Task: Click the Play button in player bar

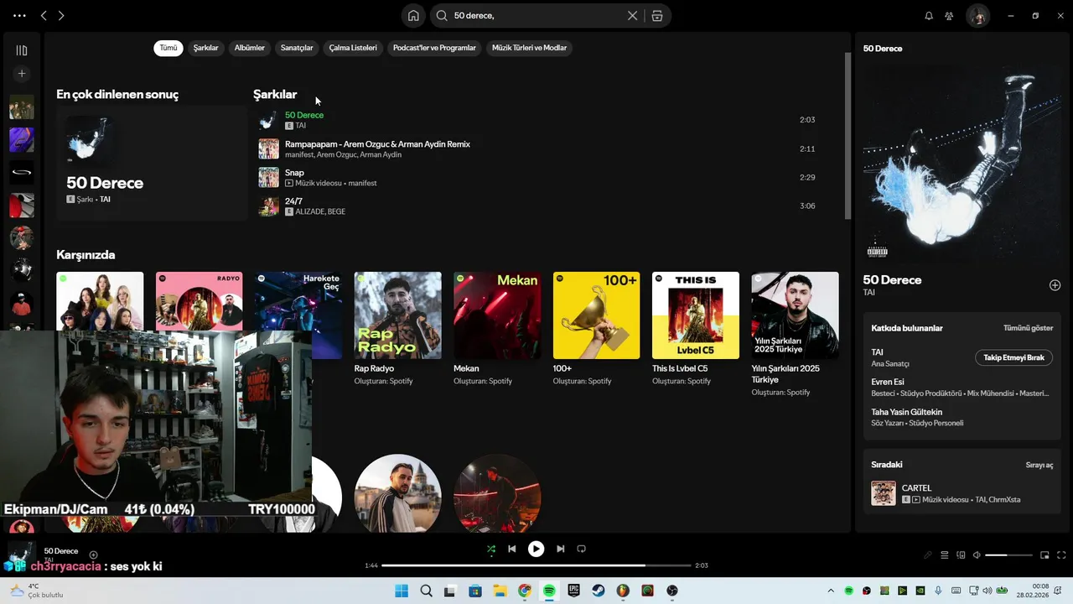Action: 536,549
